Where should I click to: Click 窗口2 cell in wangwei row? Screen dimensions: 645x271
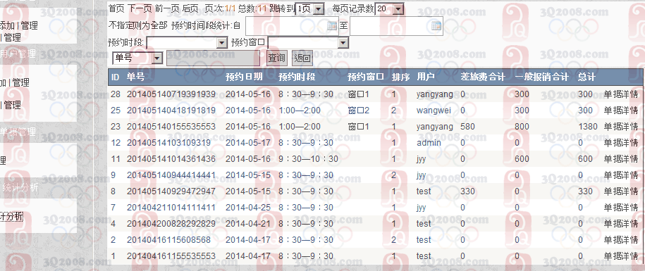359,111
